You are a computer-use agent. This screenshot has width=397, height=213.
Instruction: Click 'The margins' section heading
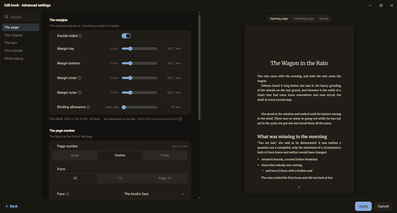[59, 20]
